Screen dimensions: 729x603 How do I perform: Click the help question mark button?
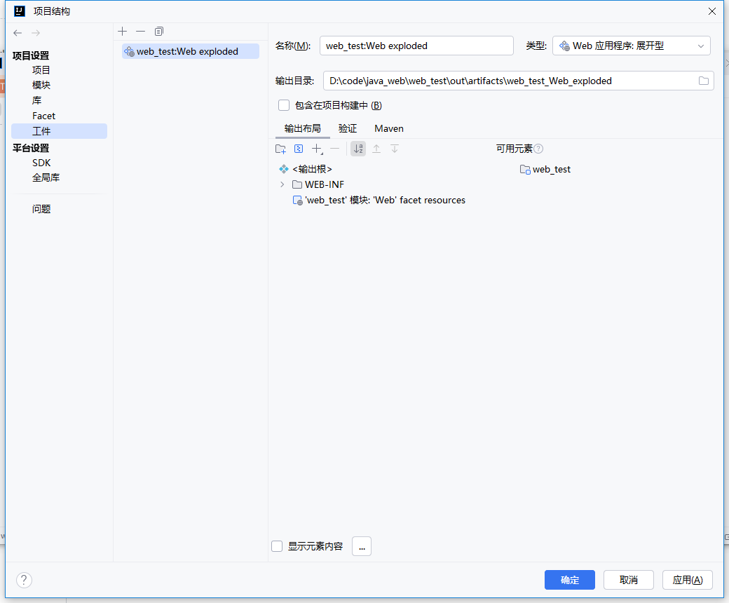click(x=24, y=580)
